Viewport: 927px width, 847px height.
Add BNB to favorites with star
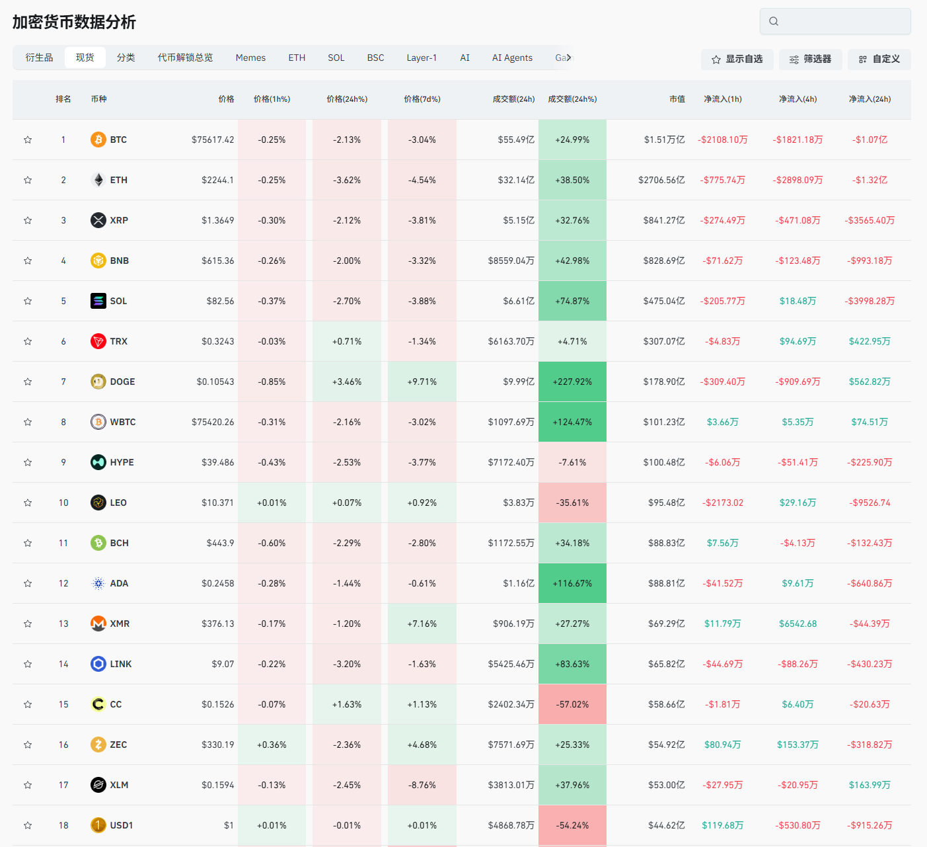(x=28, y=261)
